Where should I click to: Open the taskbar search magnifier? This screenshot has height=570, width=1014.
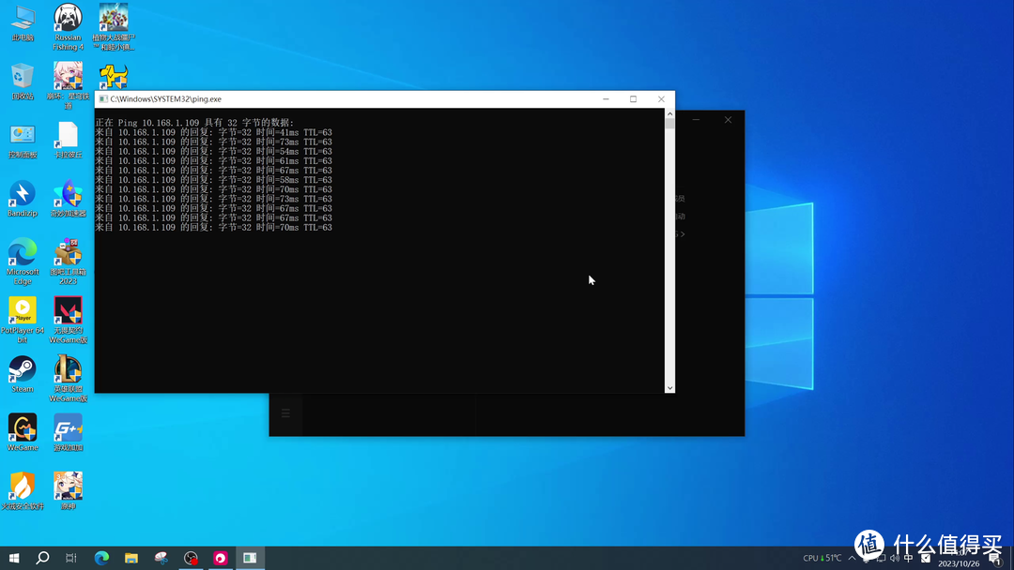click(42, 558)
